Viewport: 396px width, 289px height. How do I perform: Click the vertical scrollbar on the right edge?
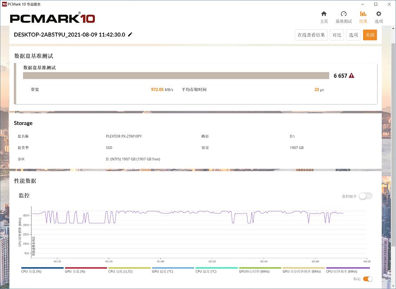click(x=393, y=133)
